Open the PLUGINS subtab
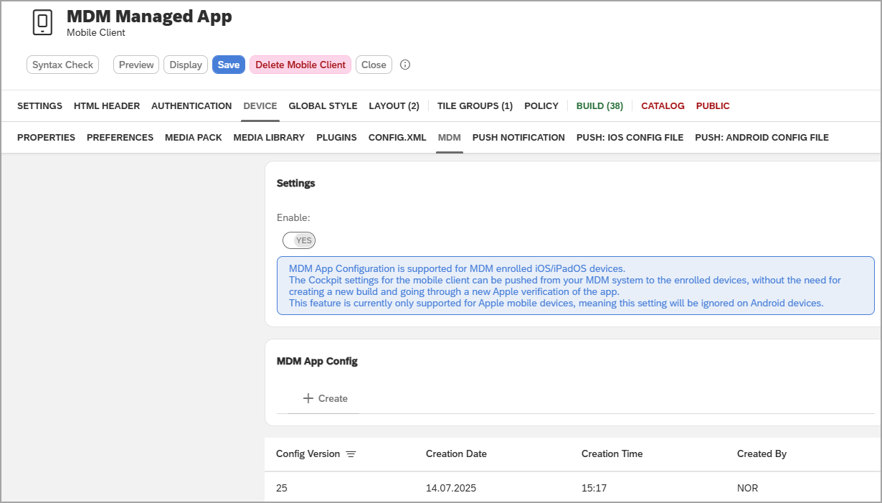 [x=336, y=137]
